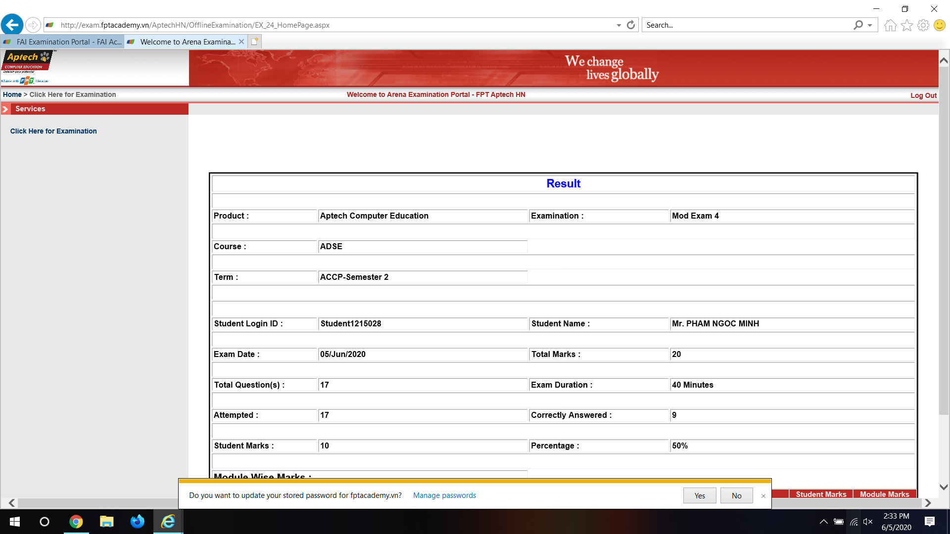Image resolution: width=950 pixels, height=534 pixels.
Task: Click the 05/Jun/2020 exam date
Action: tap(343, 354)
